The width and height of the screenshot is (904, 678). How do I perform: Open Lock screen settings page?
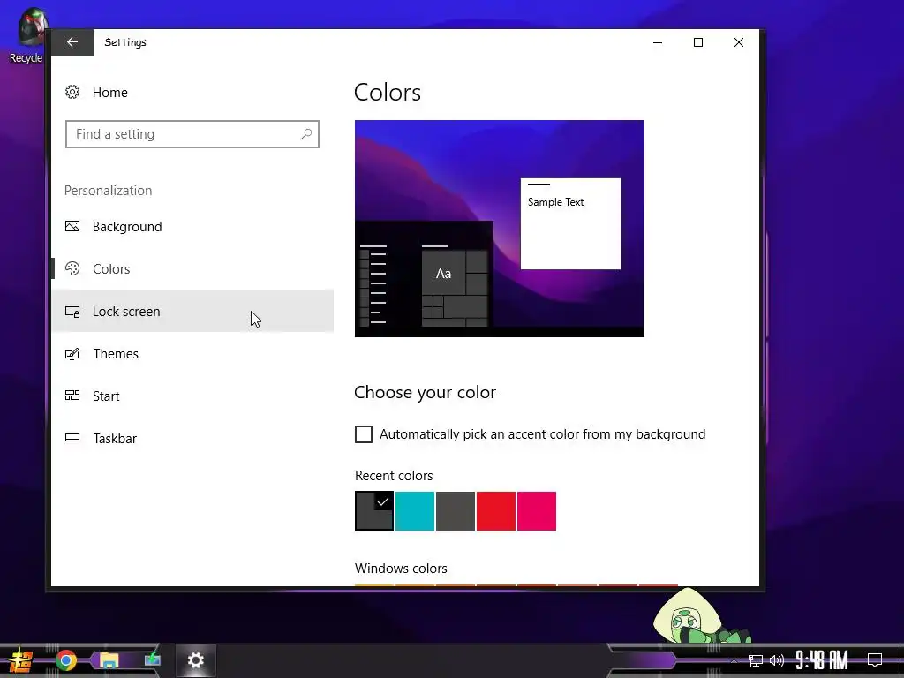pos(192,312)
